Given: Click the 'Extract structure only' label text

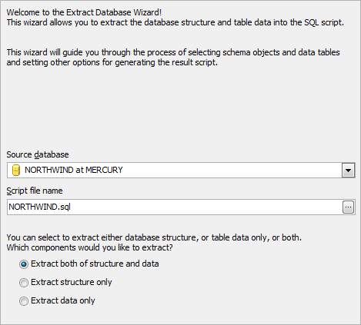Looking at the screenshot, I should point(72,282).
